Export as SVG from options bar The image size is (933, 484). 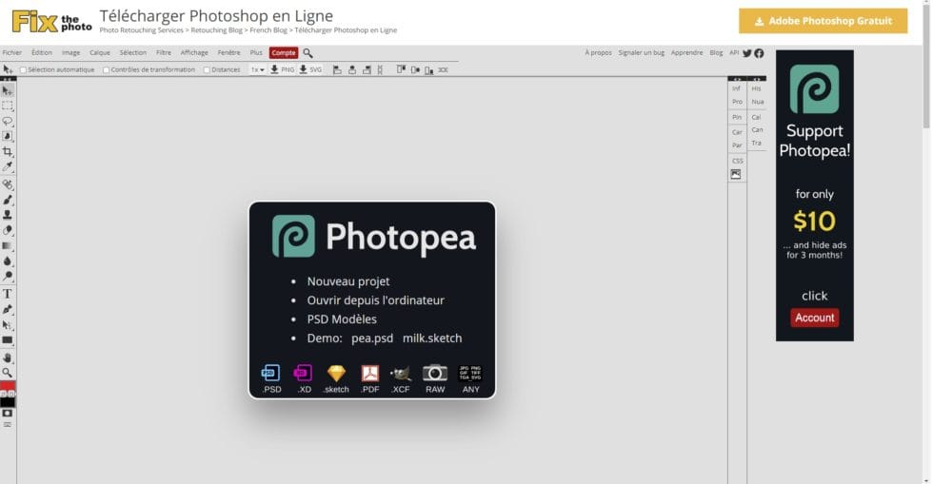pos(310,69)
